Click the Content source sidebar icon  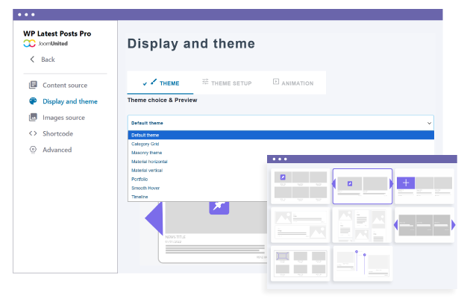(x=32, y=86)
